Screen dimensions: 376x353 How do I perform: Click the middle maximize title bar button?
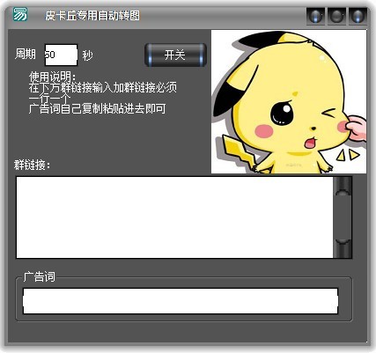pyautogui.click(x=336, y=16)
